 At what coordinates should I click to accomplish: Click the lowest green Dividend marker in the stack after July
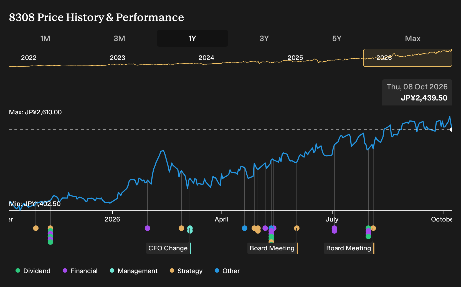[368, 236]
